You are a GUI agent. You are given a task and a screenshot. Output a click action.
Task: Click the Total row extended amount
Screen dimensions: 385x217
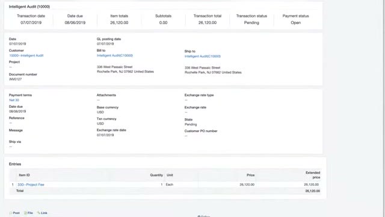click(x=313, y=191)
